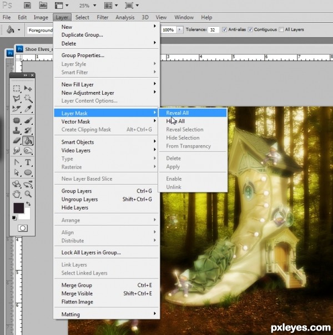Select the Slice tool
Viewport: 333px width, 335px height.
pos(17,109)
